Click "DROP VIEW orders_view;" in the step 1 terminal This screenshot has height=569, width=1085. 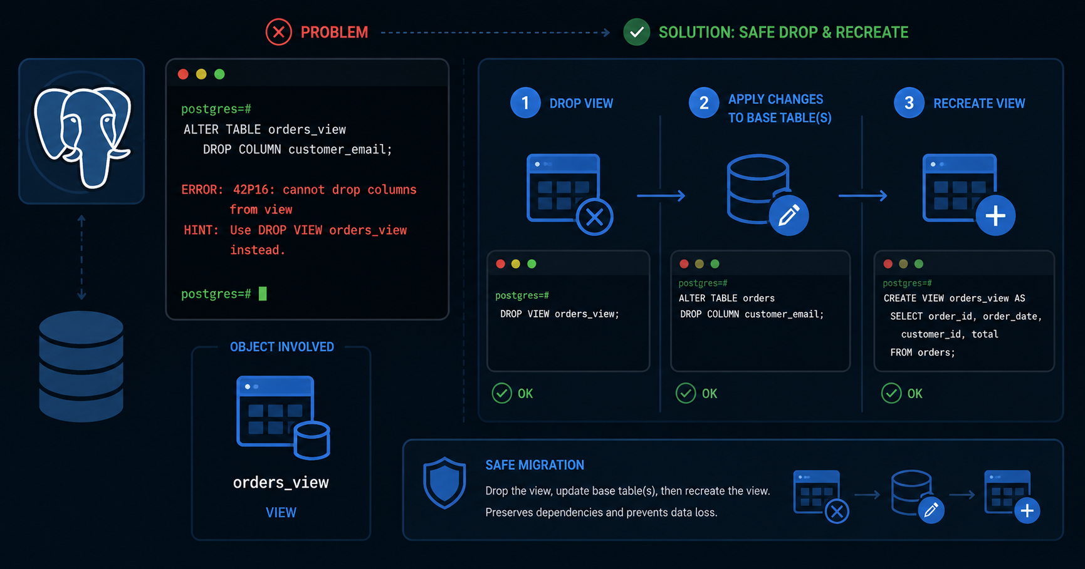pyautogui.click(x=560, y=314)
